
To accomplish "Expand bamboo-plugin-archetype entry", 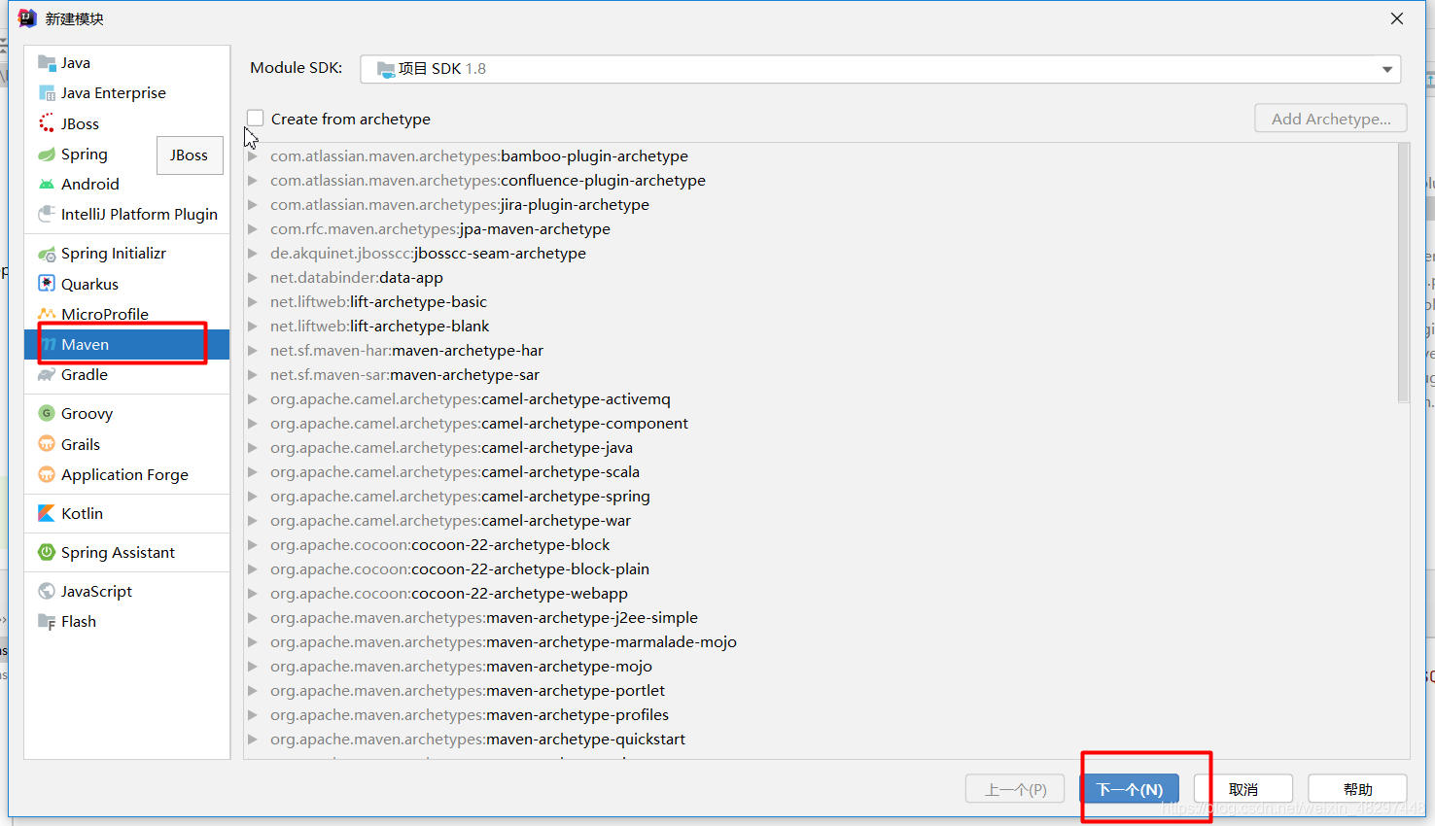I will pyautogui.click(x=253, y=156).
